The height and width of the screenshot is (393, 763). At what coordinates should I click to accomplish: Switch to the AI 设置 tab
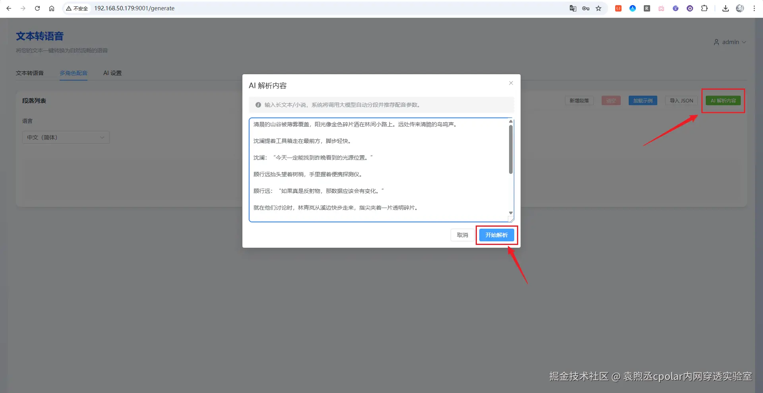(x=112, y=73)
